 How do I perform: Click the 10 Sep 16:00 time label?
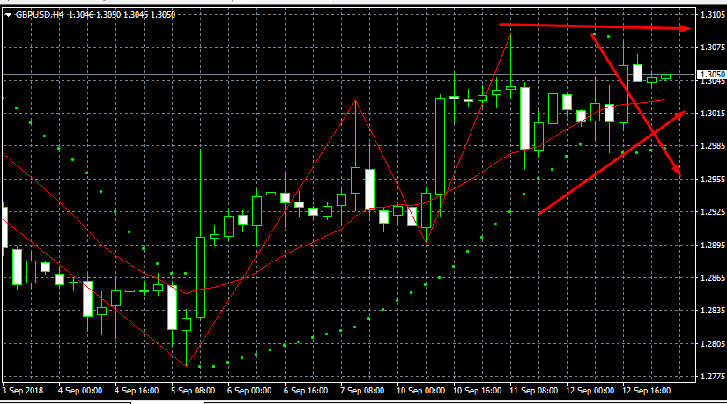point(477,391)
